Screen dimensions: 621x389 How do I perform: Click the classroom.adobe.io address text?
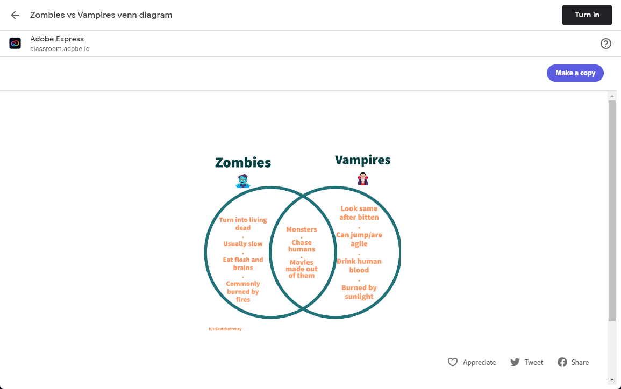tap(60, 49)
